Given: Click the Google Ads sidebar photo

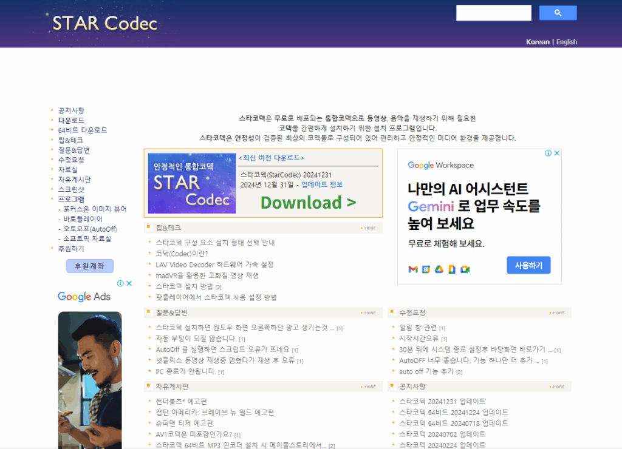Looking at the screenshot, I should coord(90,380).
